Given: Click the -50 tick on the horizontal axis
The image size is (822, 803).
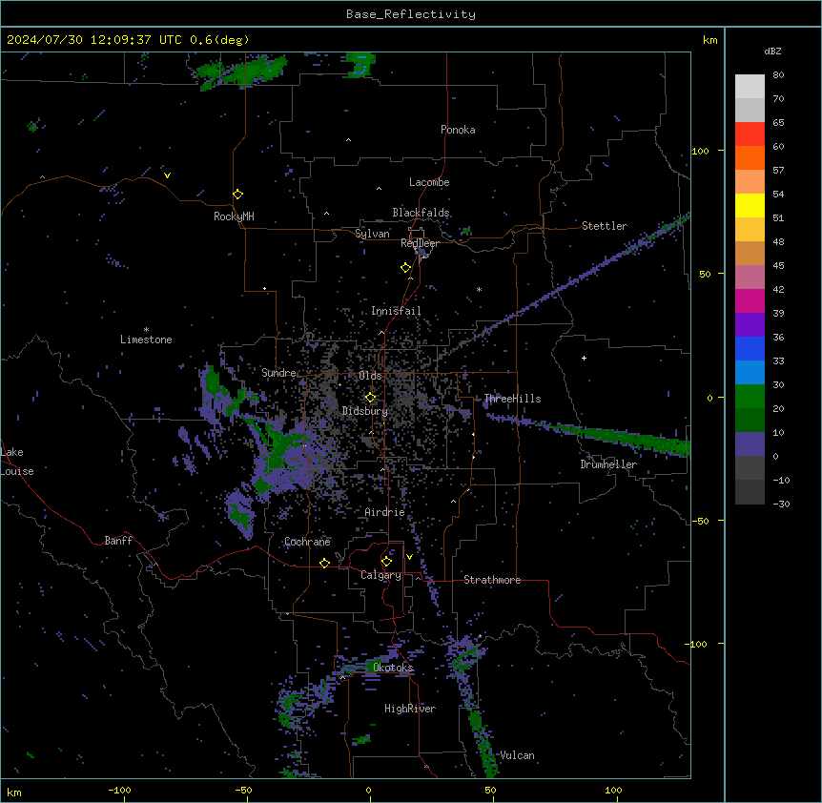Looking at the screenshot, I should click(243, 790).
